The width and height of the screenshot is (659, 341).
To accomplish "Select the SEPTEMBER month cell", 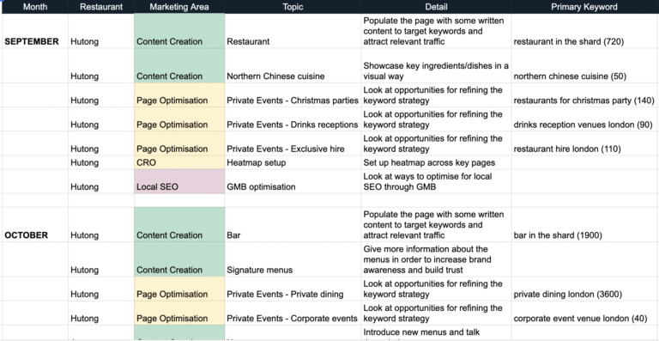I will 35,31.
